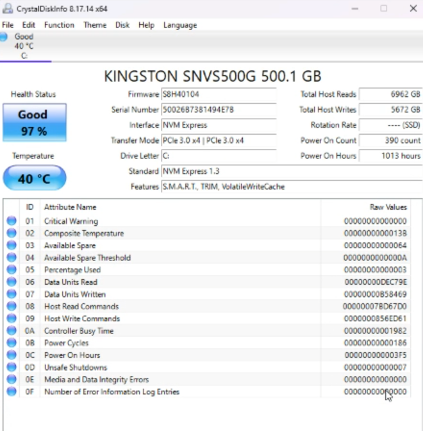Click the Interface field NVM Express
Viewport: 423px width, 431px height.
[219, 125]
